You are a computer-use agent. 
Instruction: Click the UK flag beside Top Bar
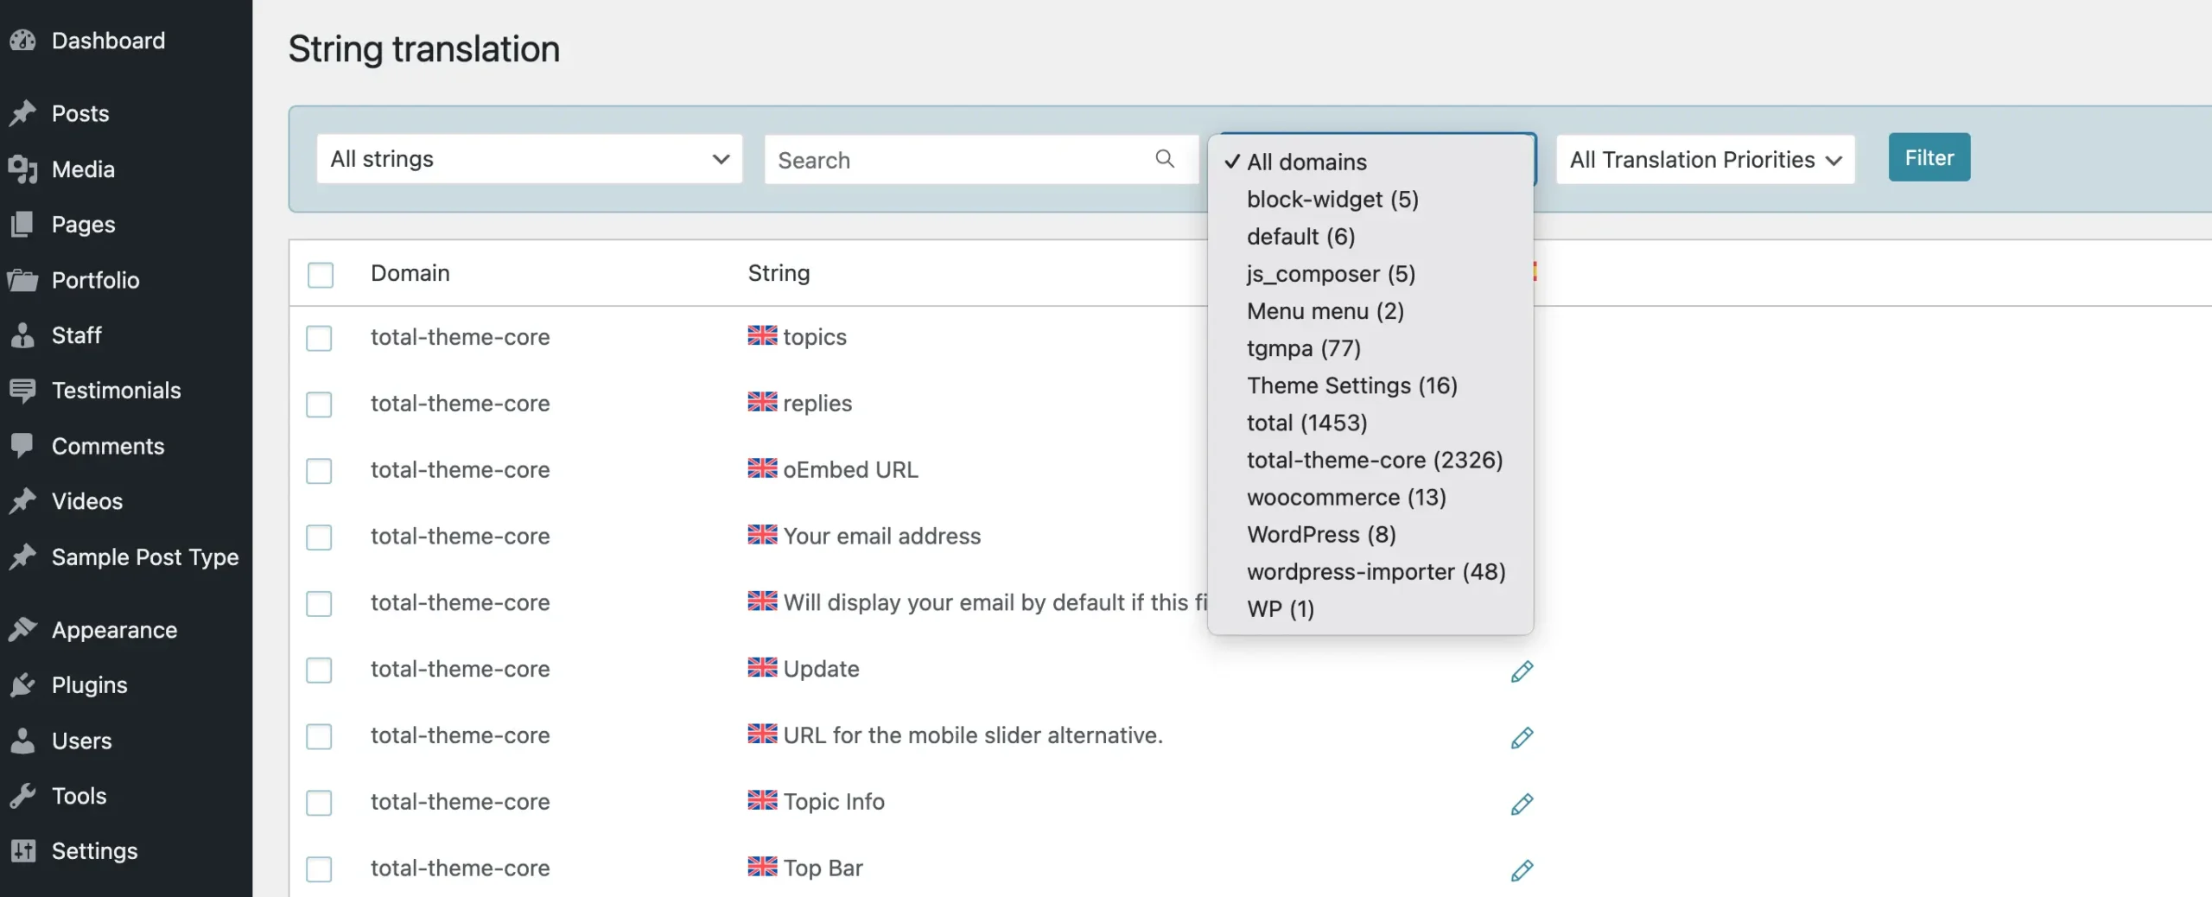click(x=762, y=866)
